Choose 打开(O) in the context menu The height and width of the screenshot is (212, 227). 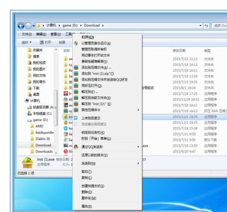(107, 37)
